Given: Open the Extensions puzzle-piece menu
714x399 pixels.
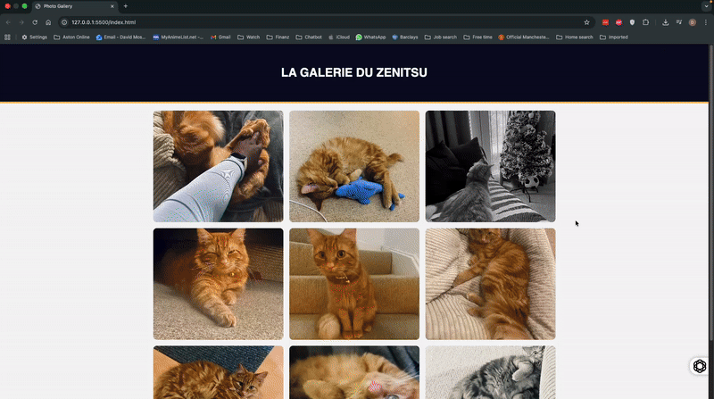Looking at the screenshot, I should 645,22.
